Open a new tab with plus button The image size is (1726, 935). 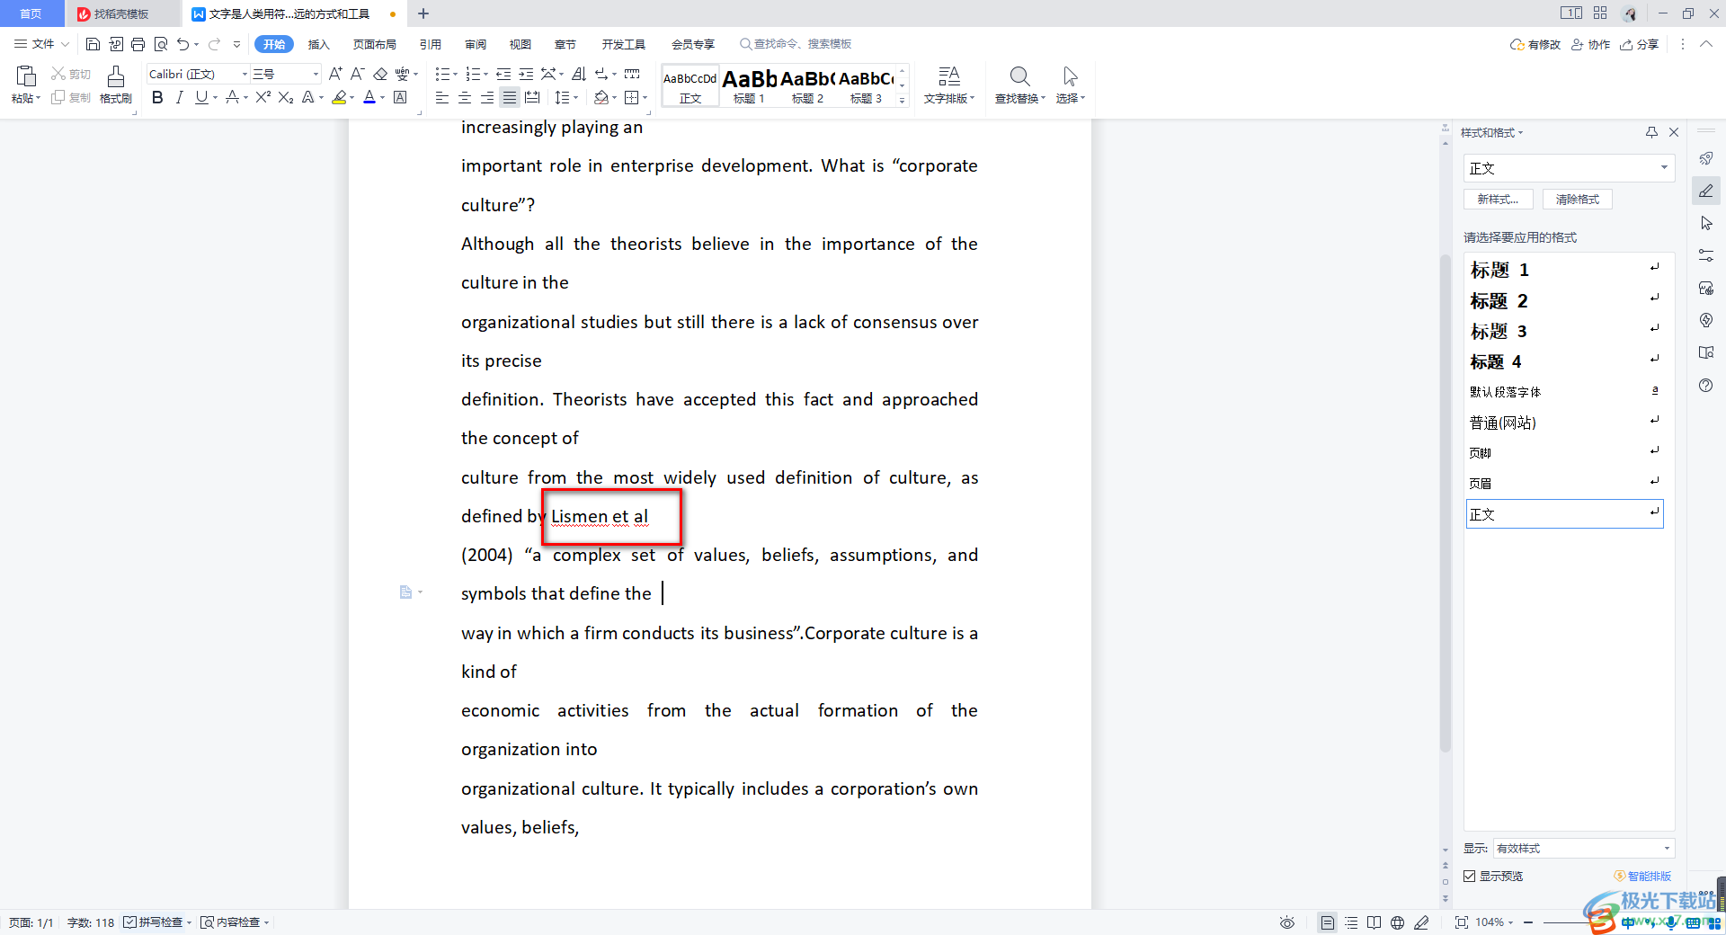(x=423, y=13)
